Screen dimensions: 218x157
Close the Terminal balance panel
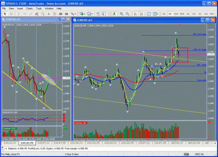coord(2,147)
